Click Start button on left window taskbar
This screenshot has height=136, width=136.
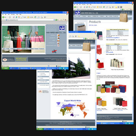(x=5, y=68)
